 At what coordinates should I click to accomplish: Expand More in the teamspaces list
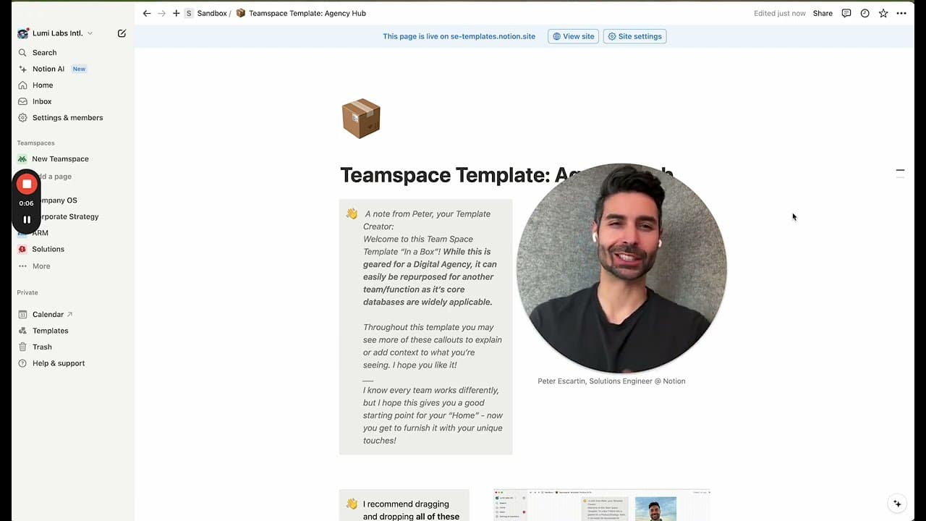[41, 266]
